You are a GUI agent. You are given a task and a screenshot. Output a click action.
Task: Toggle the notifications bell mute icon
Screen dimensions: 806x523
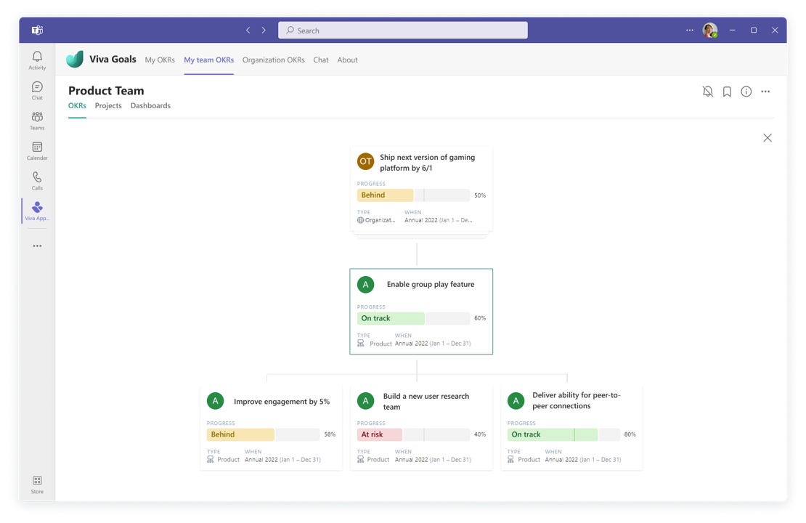[707, 92]
